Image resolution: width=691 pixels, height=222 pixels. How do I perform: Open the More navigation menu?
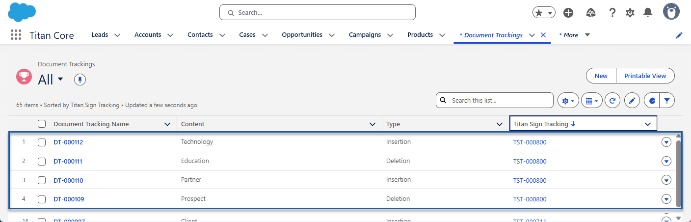point(574,35)
